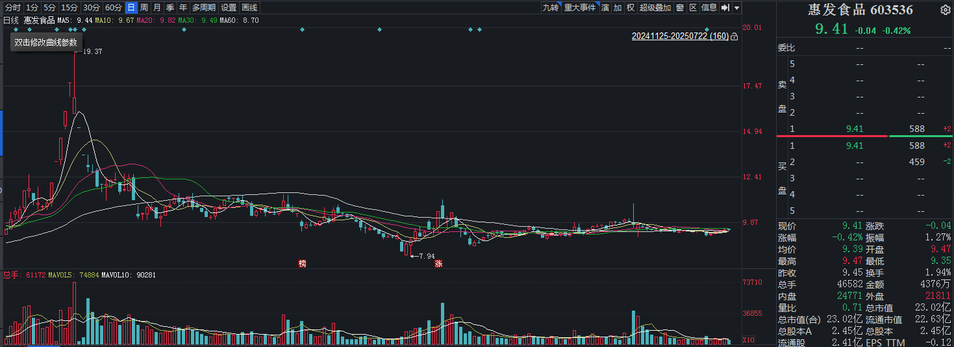954x347 pixels.
Task: Click the MA5: 9.44 indicator label
Action: coord(75,20)
